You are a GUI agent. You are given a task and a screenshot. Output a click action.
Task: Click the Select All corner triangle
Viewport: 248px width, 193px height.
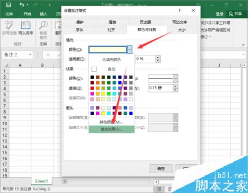pos(6,65)
